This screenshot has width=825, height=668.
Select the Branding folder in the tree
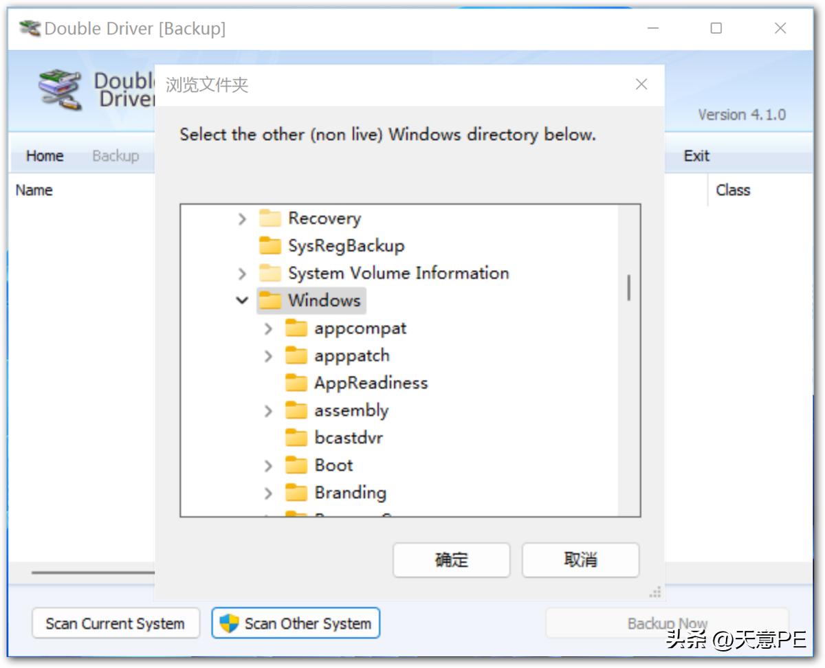(x=350, y=493)
